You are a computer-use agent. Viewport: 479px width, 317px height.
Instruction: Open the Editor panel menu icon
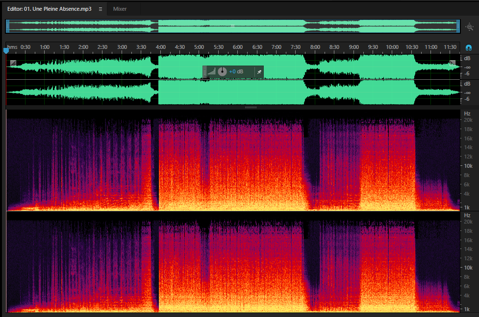[100, 9]
